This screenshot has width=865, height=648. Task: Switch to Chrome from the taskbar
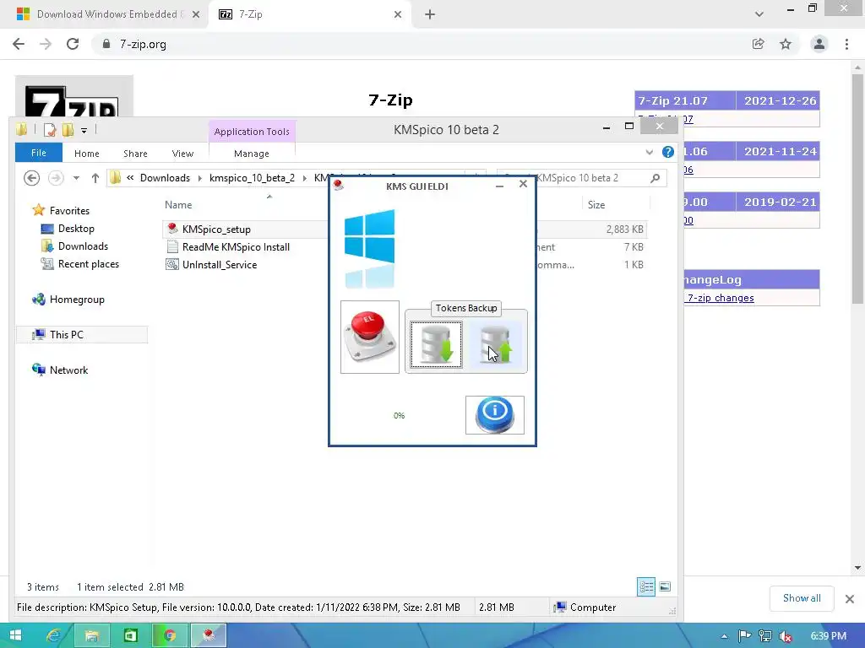point(169,635)
